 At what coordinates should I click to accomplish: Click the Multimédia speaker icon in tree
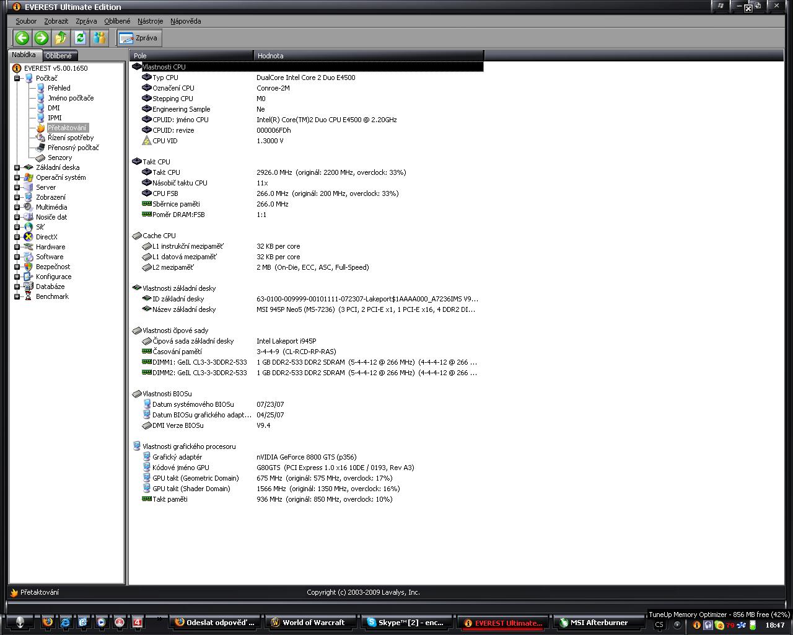28,207
